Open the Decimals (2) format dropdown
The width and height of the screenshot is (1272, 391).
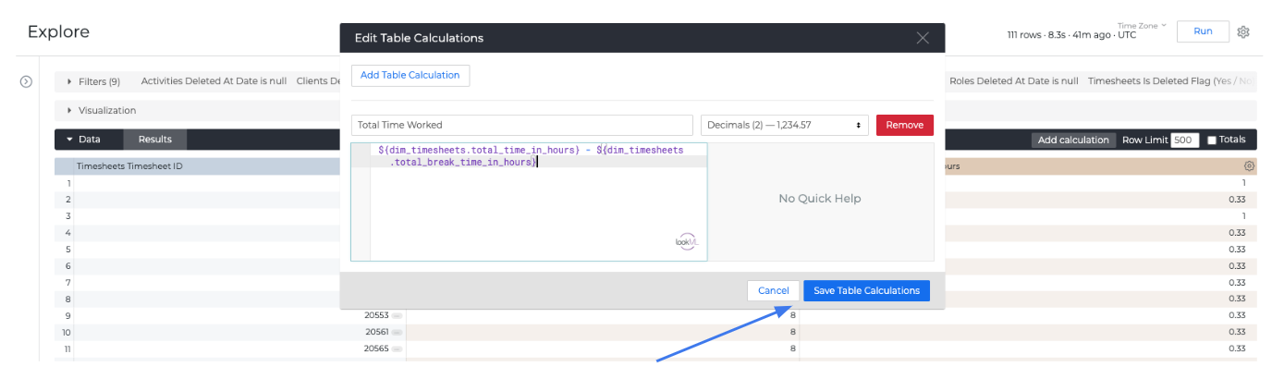click(784, 125)
